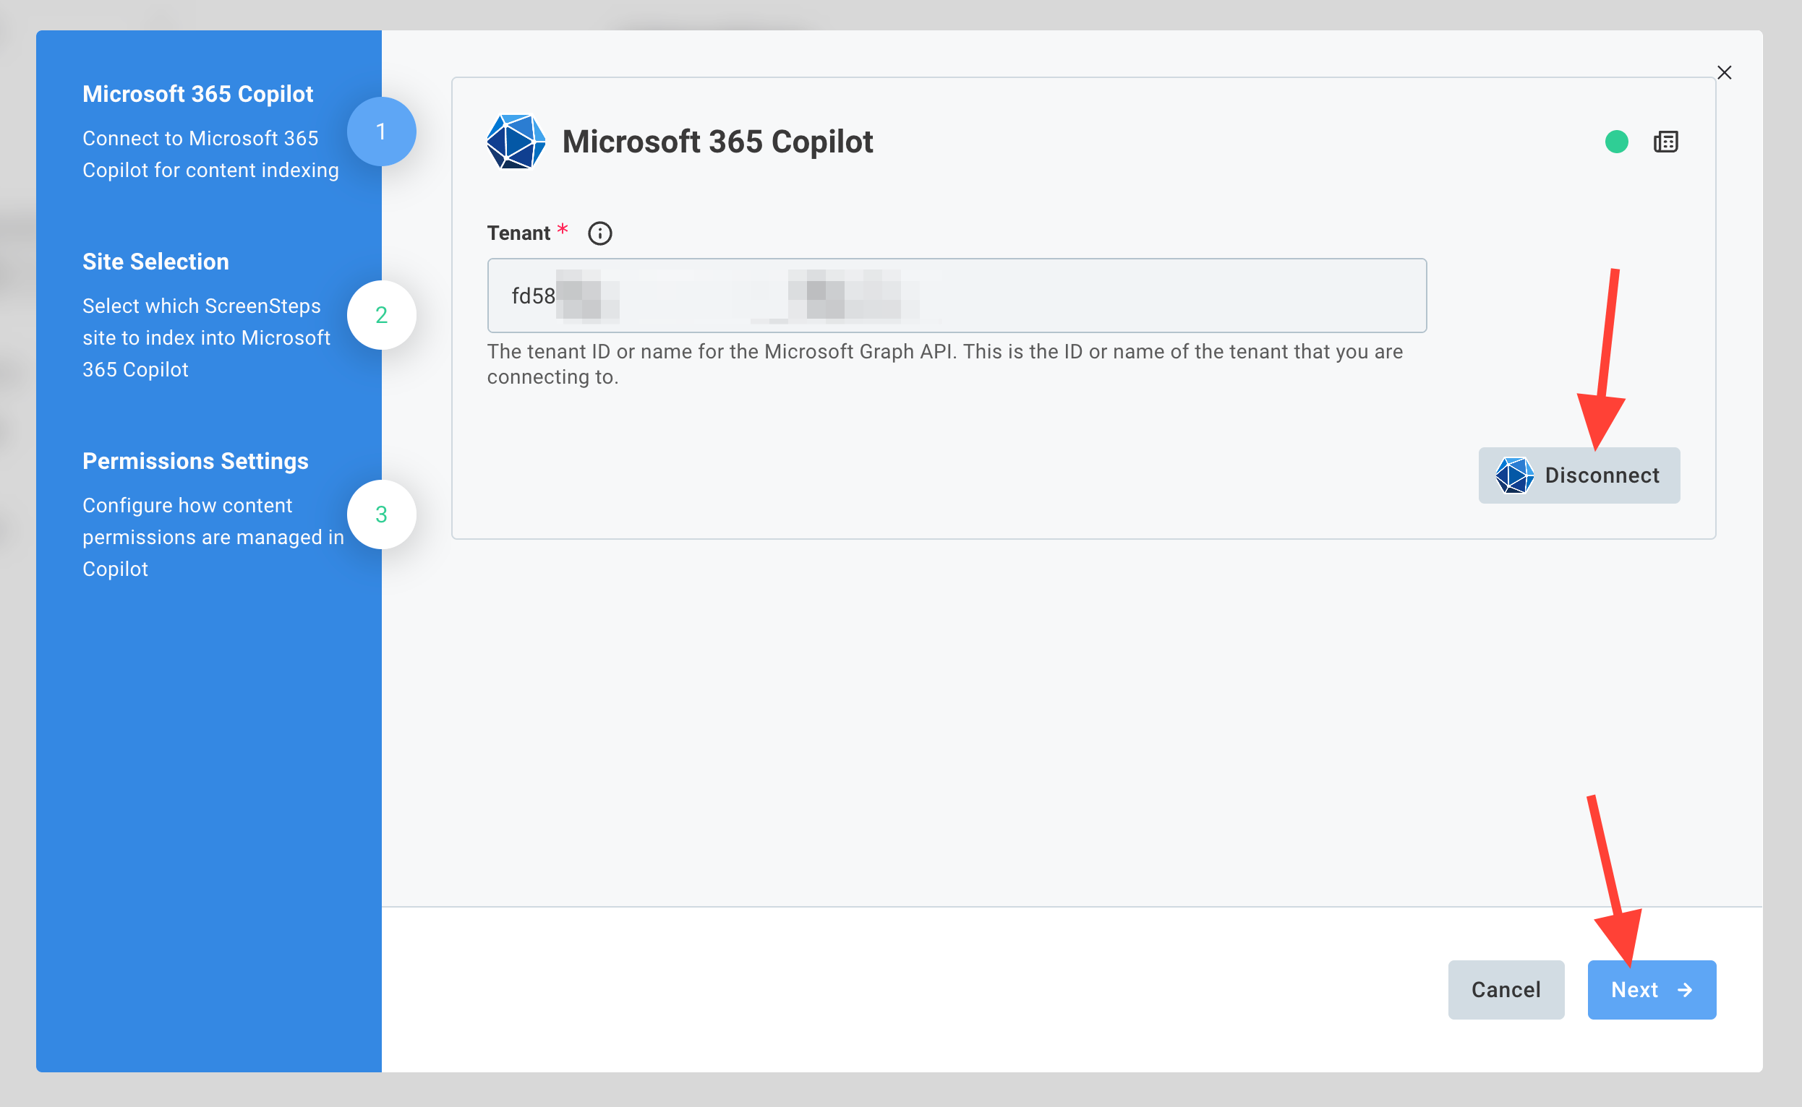The image size is (1802, 1107).
Task: Click the Microsoft 365 Copilot header logo
Action: pyautogui.click(x=516, y=142)
